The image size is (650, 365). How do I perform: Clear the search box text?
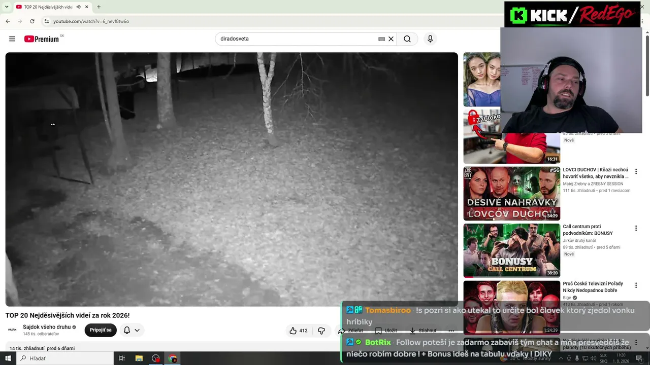click(391, 39)
